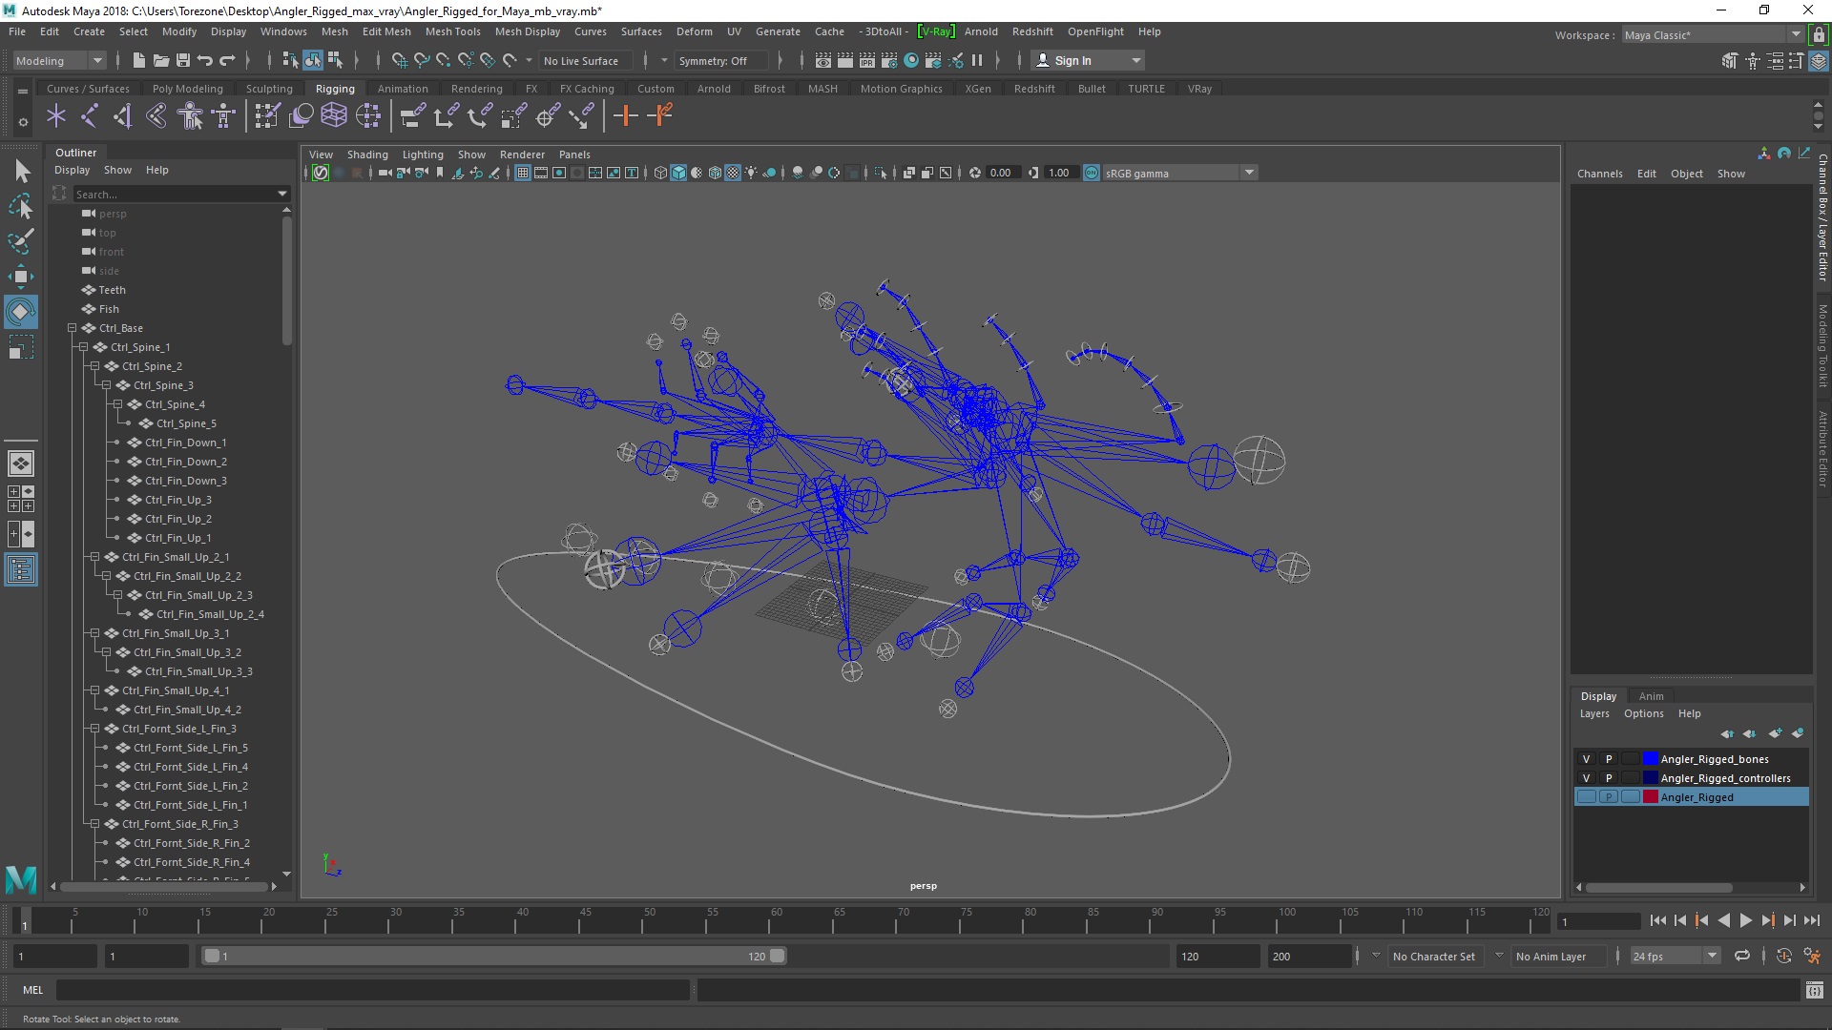Click the Create Joints shelf icon
This screenshot has height=1030, width=1832.
coord(90,116)
